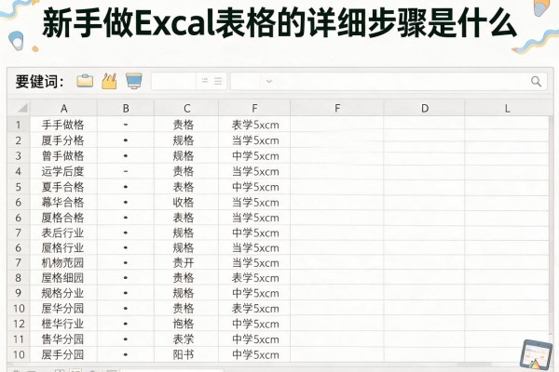Screen dimensions: 559x372
Task: Select row header 9
Action: pyautogui.click(x=19, y=293)
